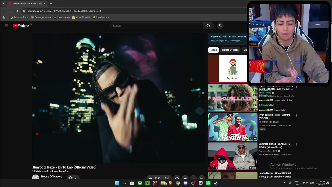Viewport: 332px width, 187px height.
Task: Switch to OBS Studio in the taskbar
Action: point(193,183)
